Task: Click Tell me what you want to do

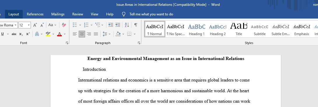Action: (151, 14)
